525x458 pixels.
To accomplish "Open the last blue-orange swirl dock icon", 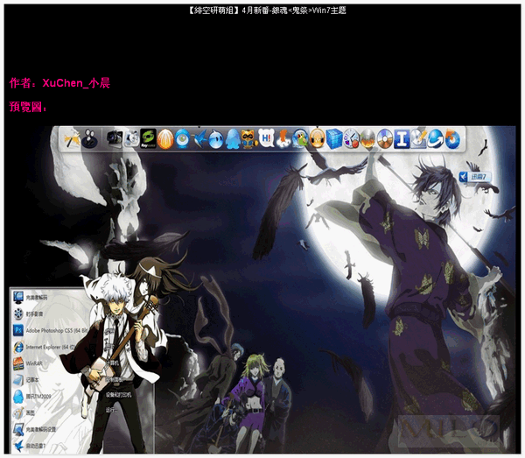I will [x=452, y=138].
